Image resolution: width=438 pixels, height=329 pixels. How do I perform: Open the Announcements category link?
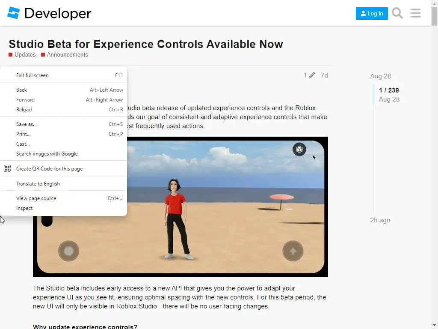(67, 54)
